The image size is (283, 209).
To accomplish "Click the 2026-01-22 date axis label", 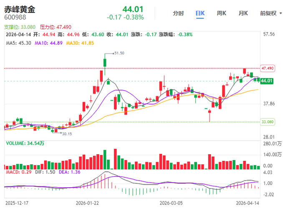I will pos(87,203).
